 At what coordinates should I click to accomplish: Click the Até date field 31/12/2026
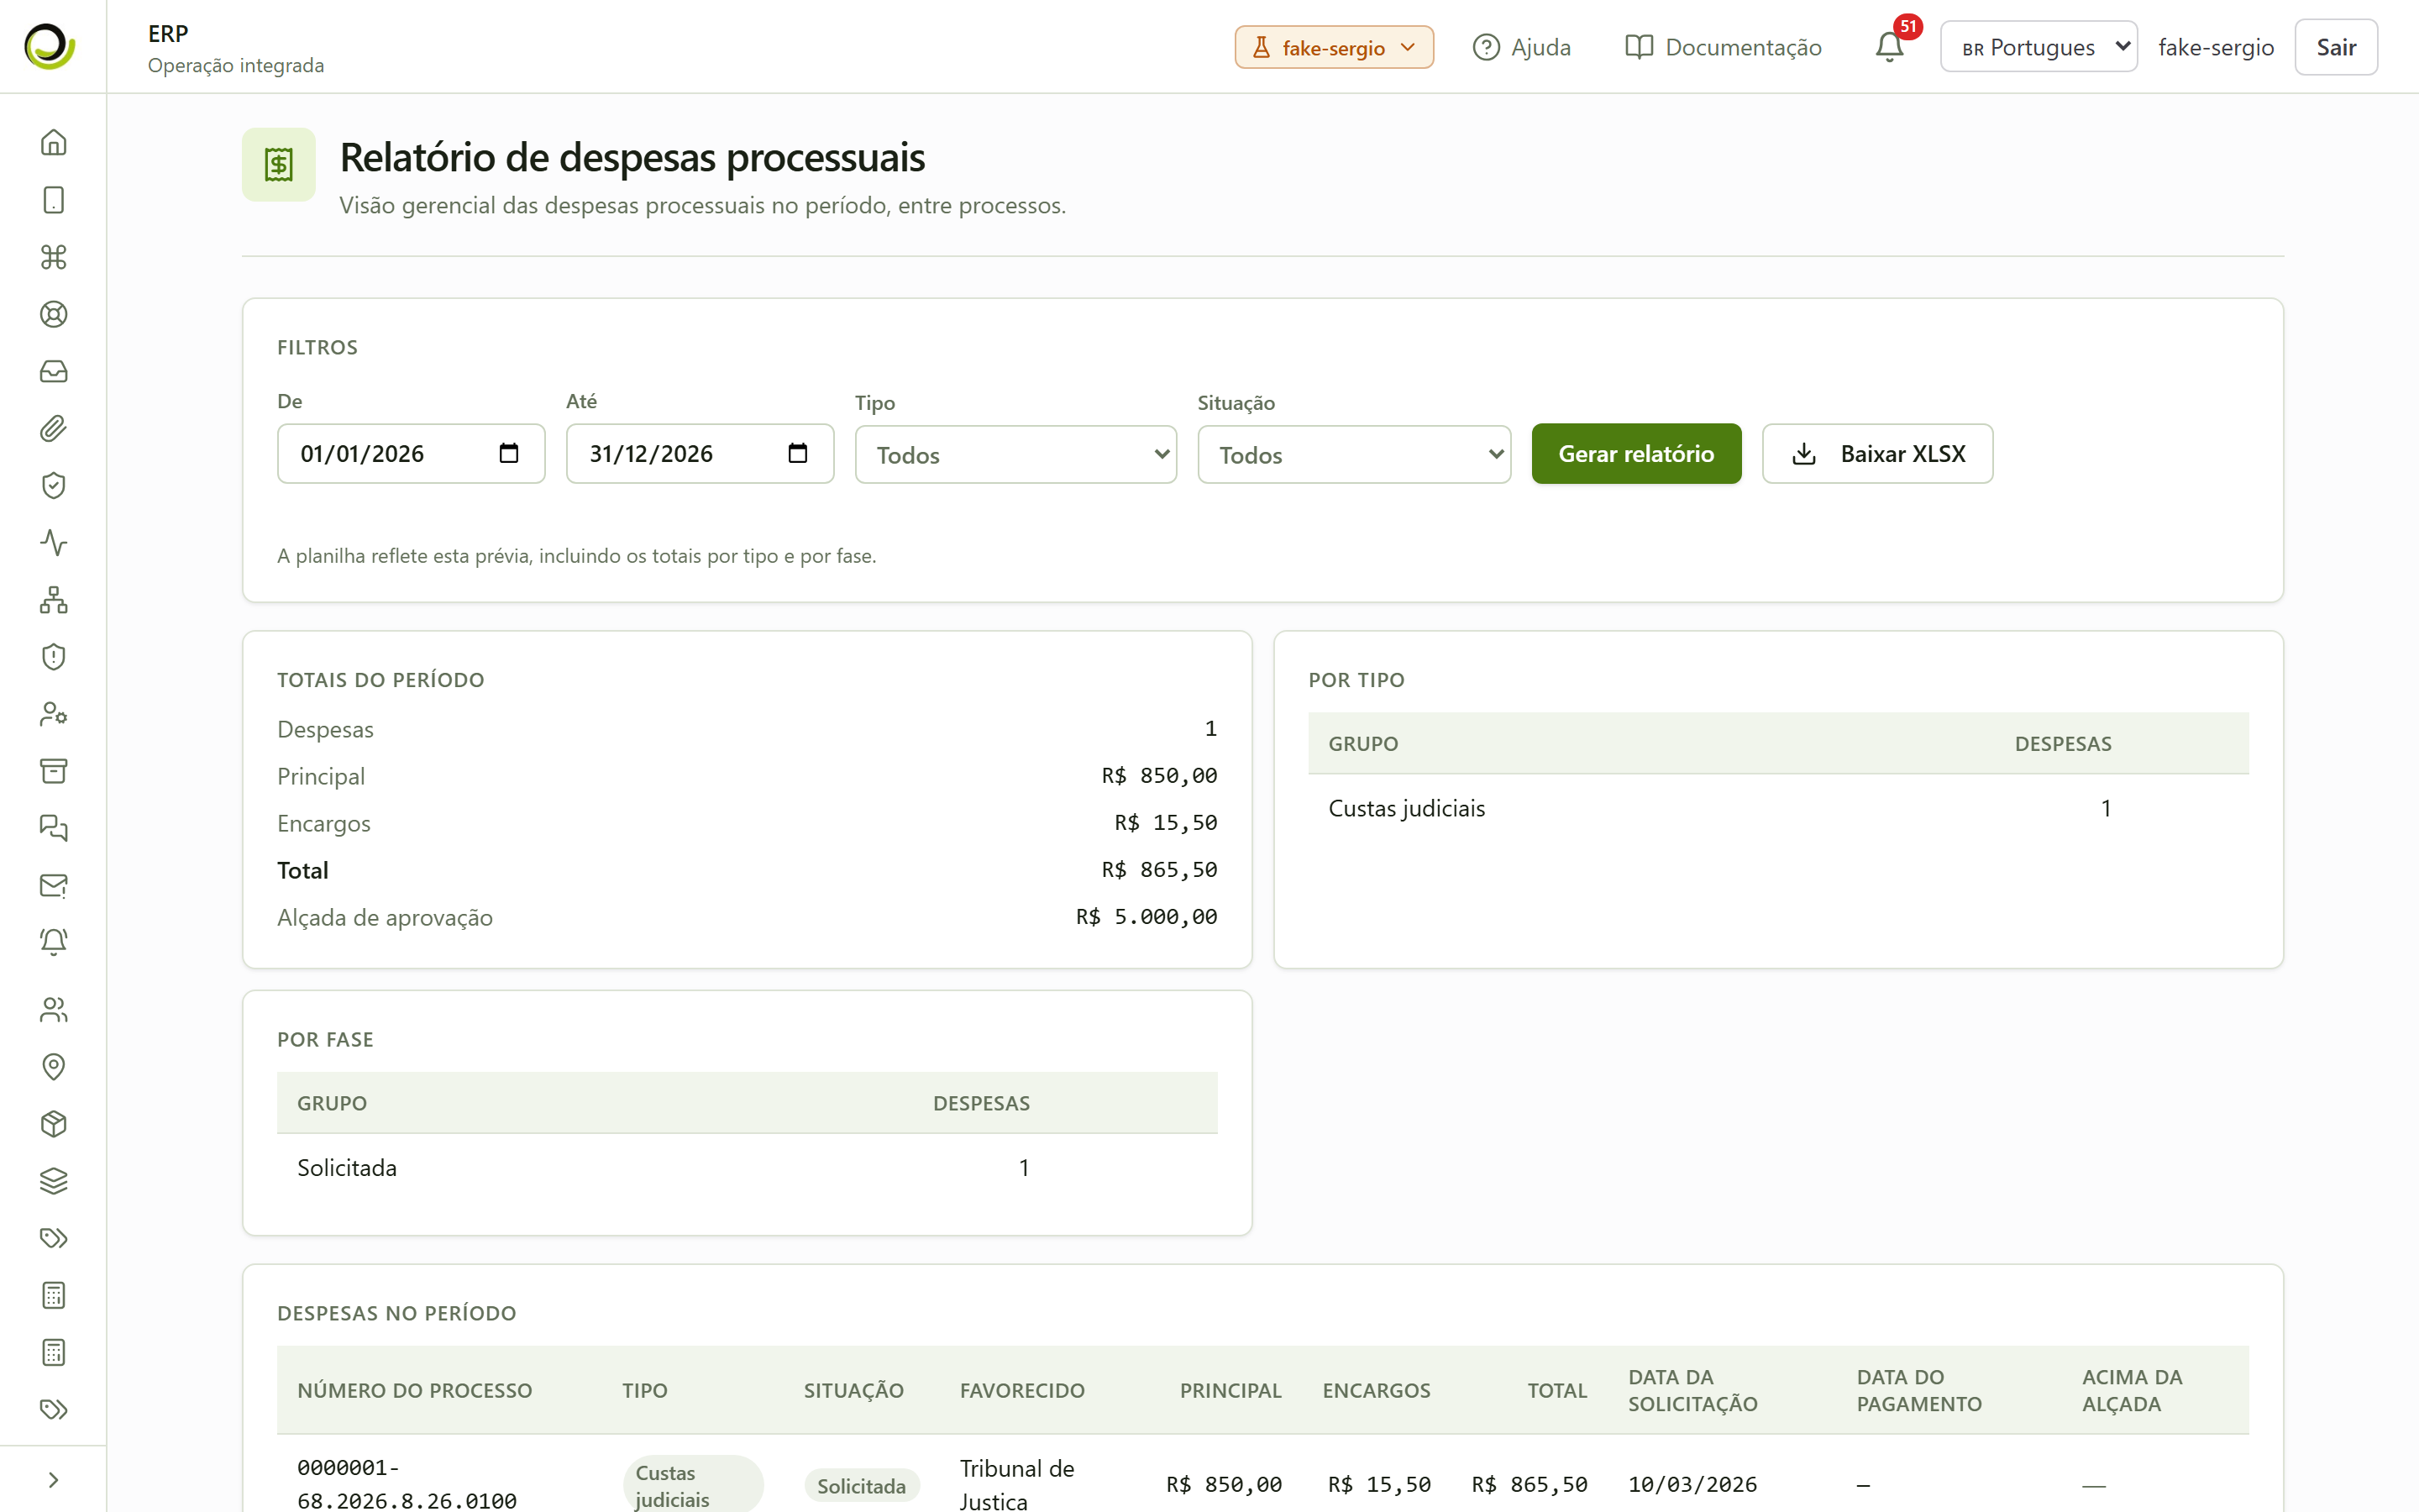[700, 454]
